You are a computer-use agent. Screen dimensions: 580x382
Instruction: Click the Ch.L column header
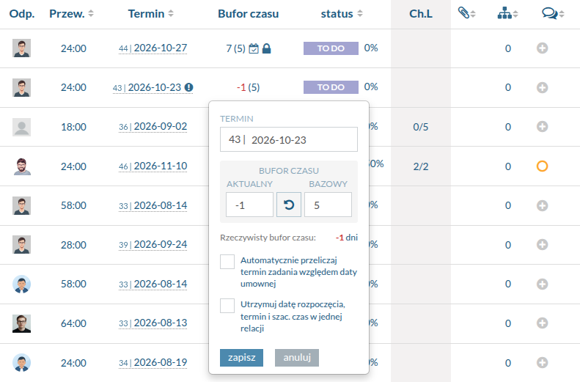421,14
